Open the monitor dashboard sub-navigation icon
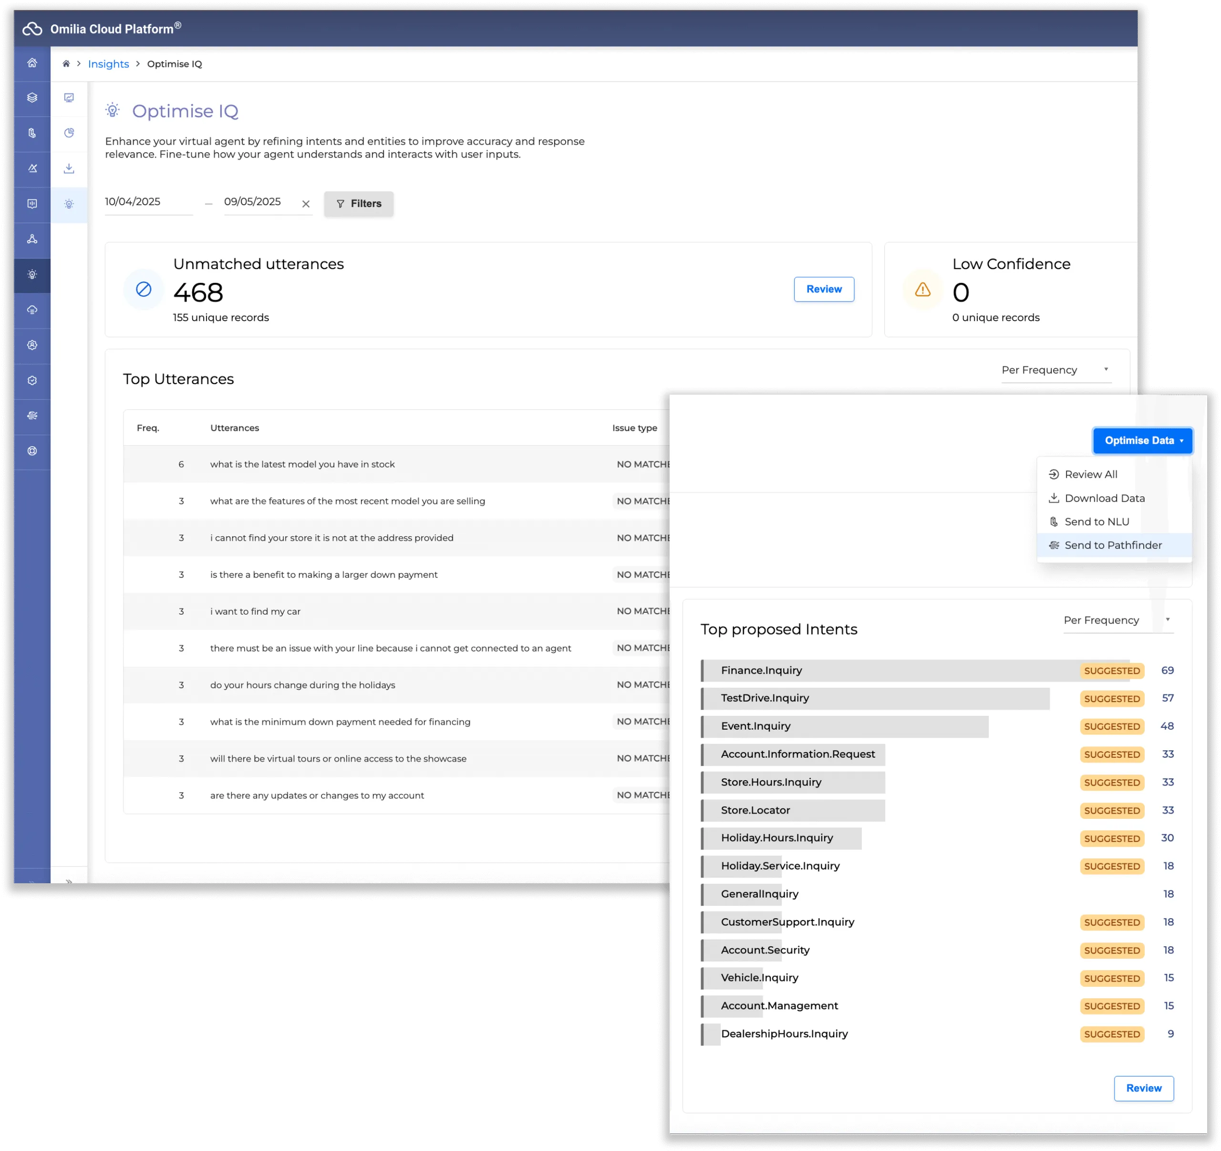This screenshot has height=1151, width=1221. [x=69, y=98]
